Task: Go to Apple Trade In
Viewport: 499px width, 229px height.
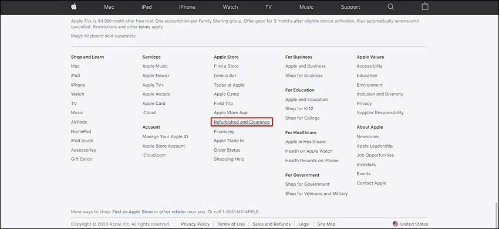Action: pos(229,141)
